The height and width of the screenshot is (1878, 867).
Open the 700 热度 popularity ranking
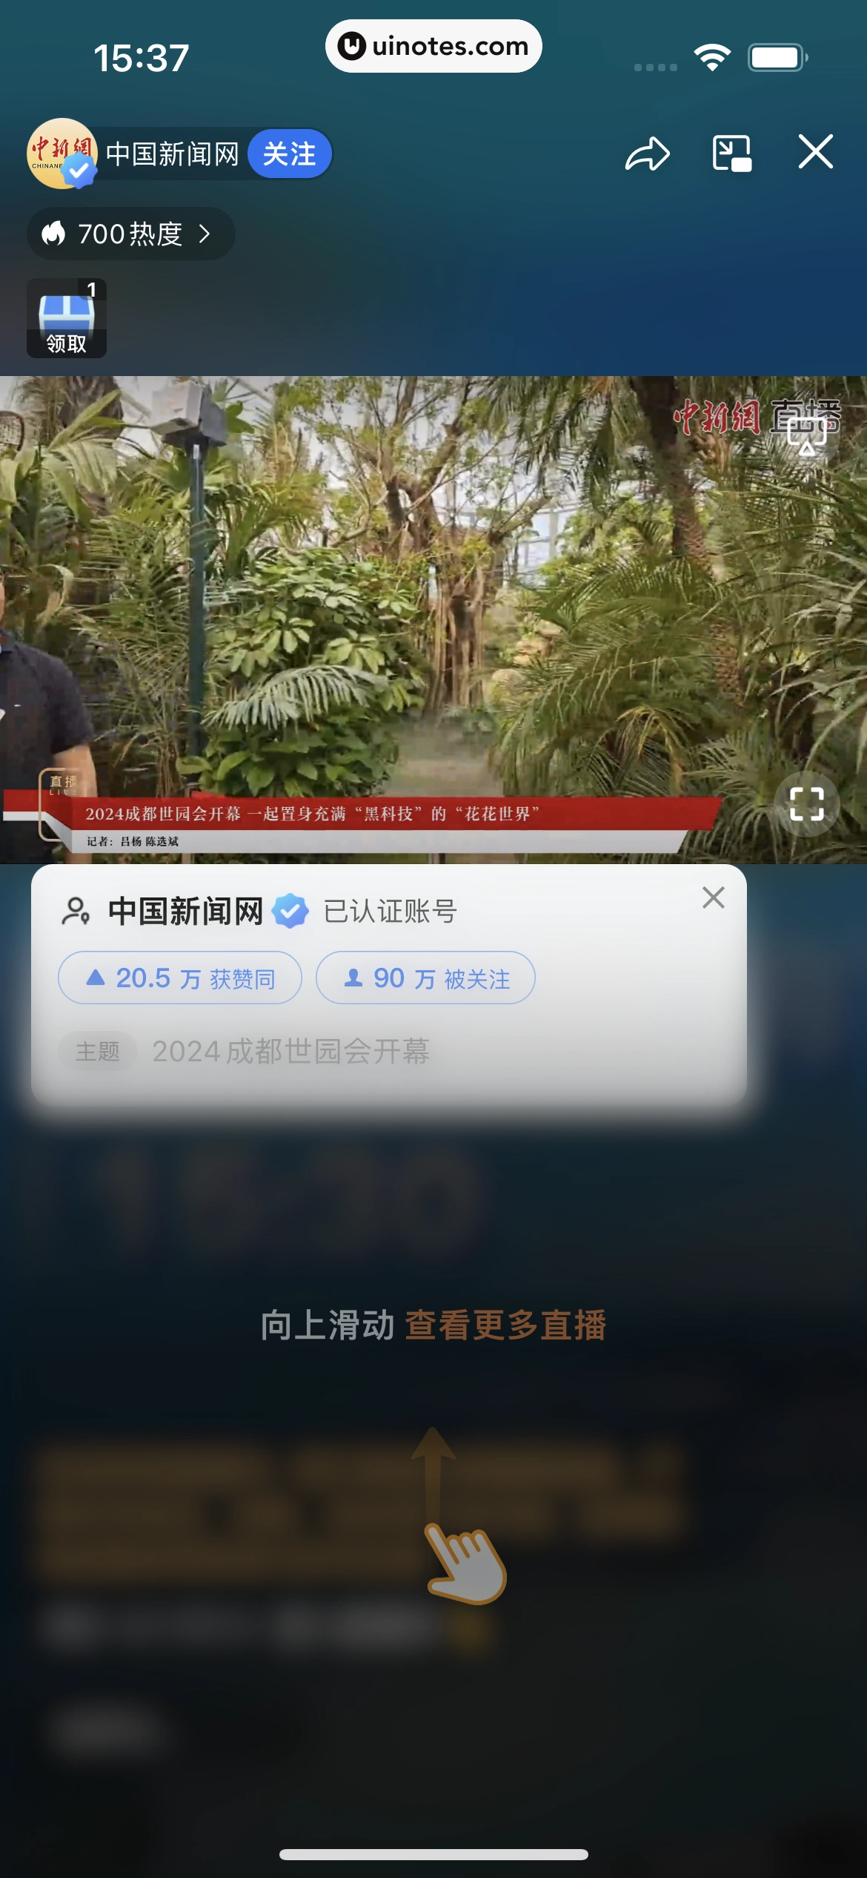tap(131, 234)
